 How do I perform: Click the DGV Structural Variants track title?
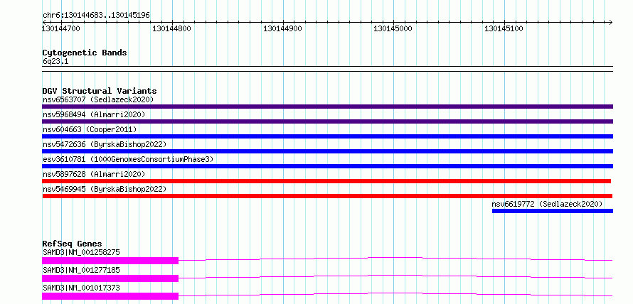(x=100, y=91)
